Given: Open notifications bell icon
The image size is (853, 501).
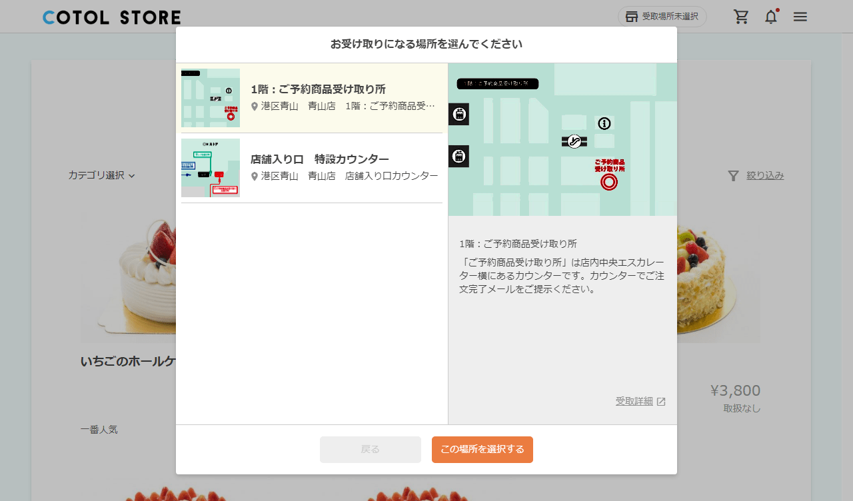Looking at the screenshot, I should 771,17.
